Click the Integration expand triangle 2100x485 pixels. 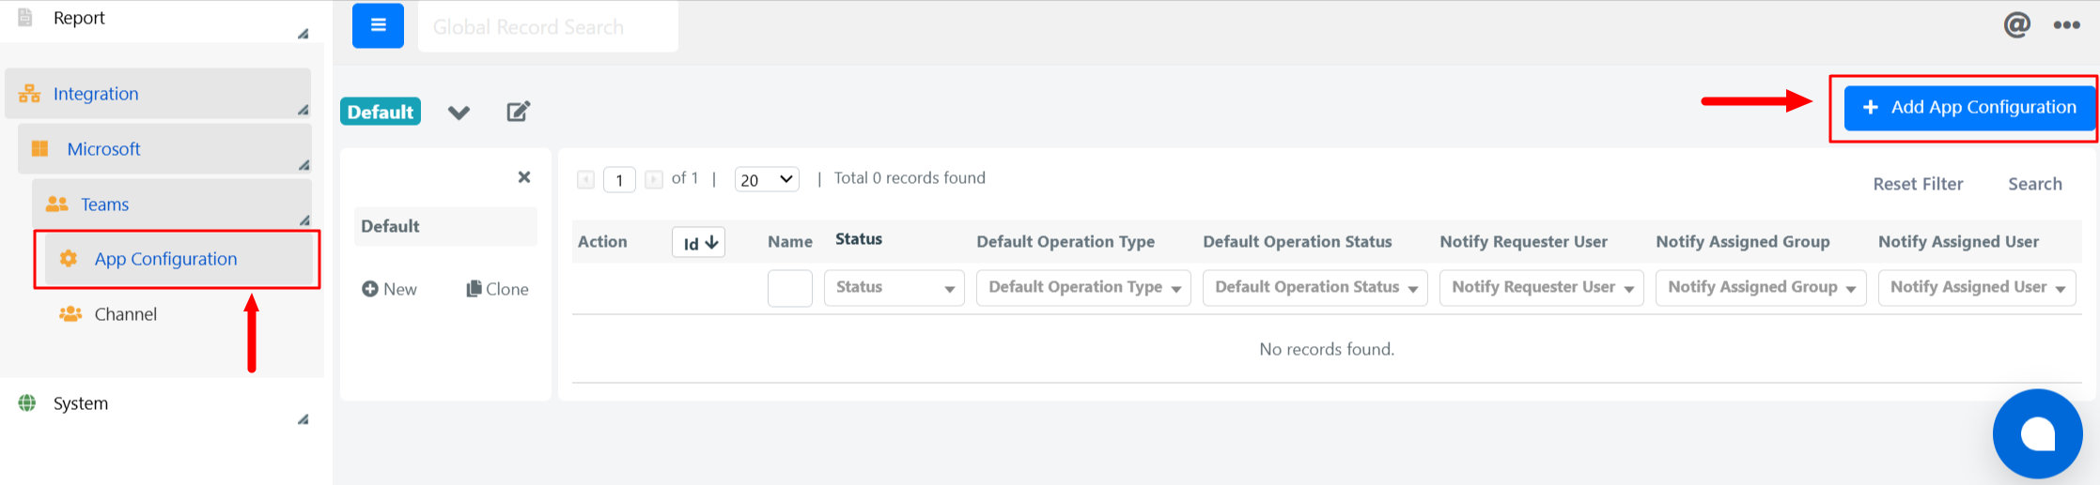303,110
